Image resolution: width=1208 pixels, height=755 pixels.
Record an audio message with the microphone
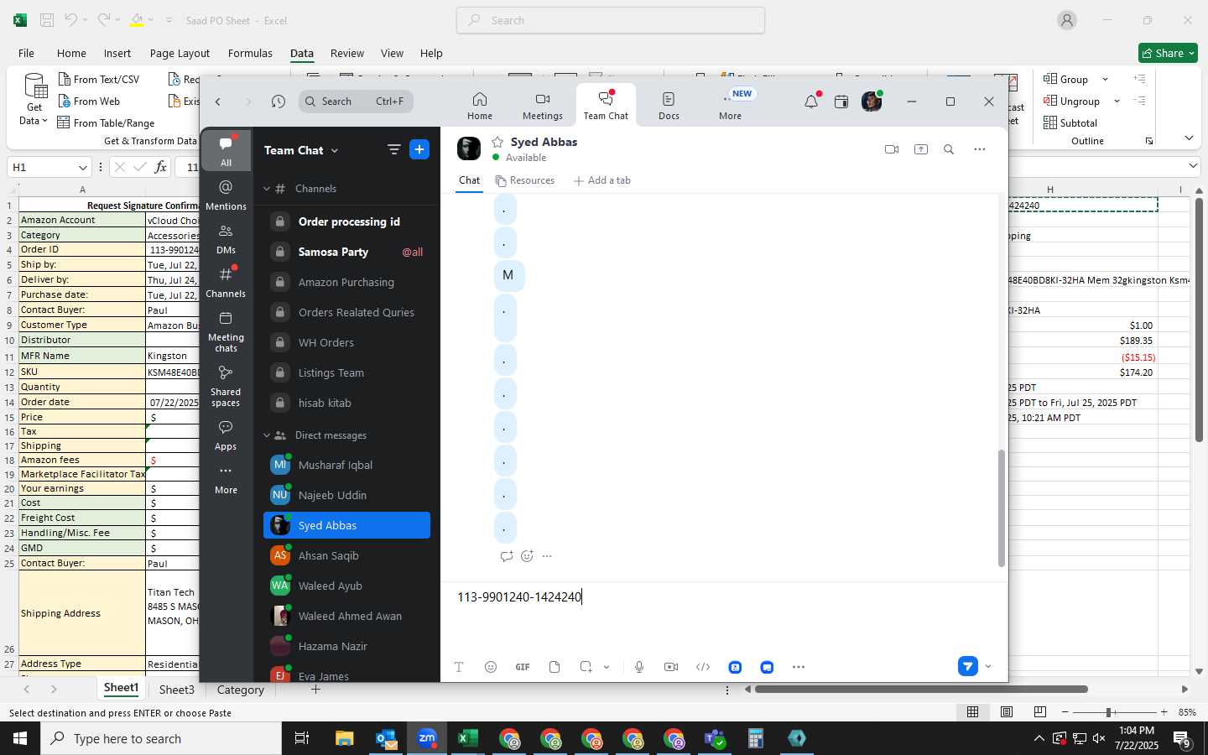pyautogui.click(x=639, y=667)
